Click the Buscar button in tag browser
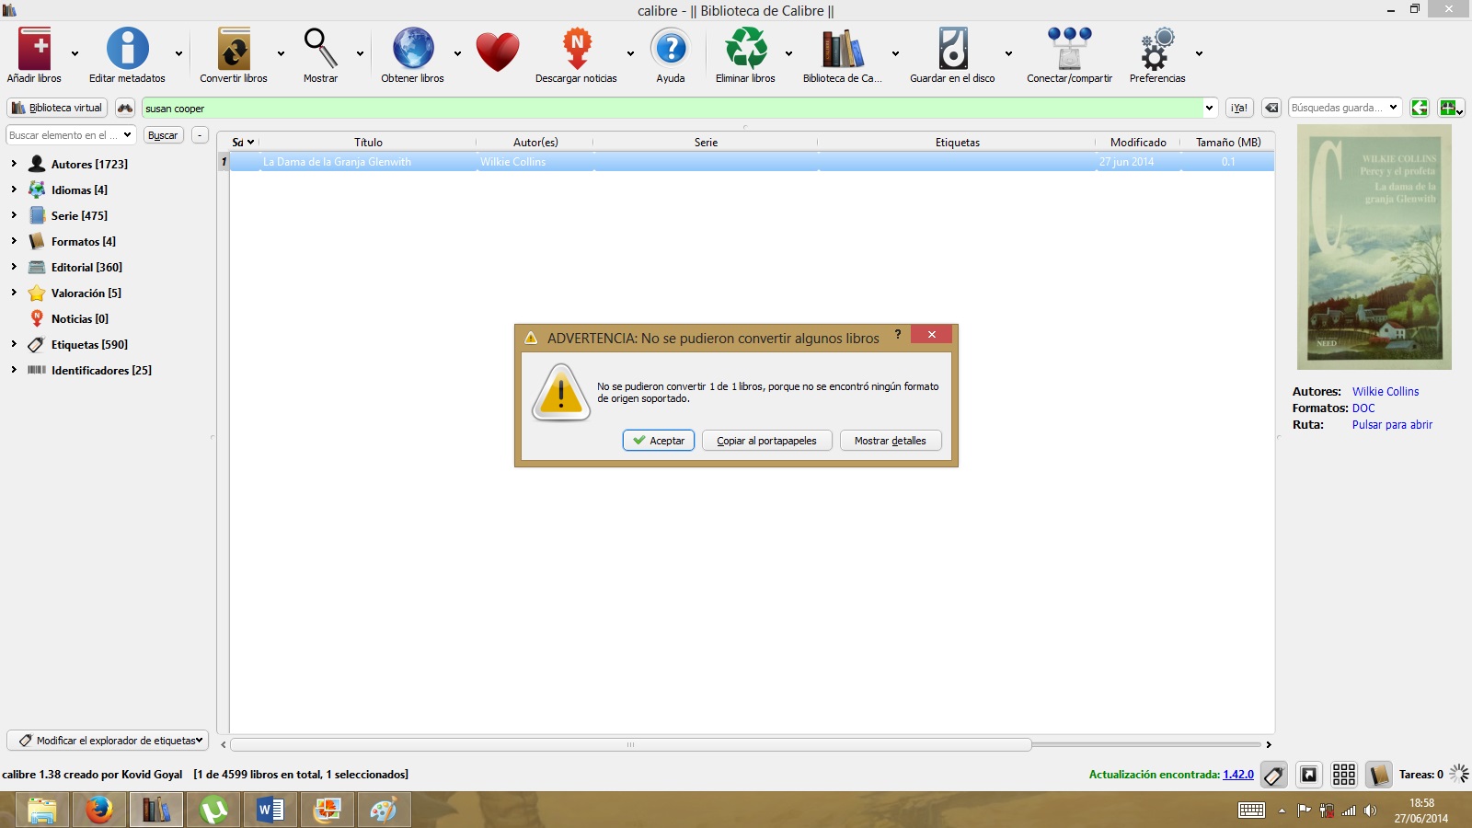1472x828 pixels. point(163,135)
